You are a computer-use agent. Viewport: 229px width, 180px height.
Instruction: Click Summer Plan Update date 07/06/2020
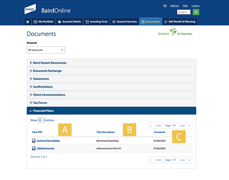coord(160,141)
